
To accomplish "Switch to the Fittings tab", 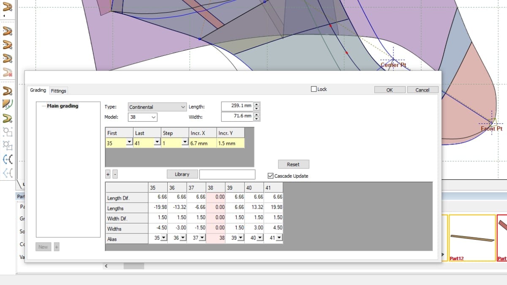I will 58,91.
